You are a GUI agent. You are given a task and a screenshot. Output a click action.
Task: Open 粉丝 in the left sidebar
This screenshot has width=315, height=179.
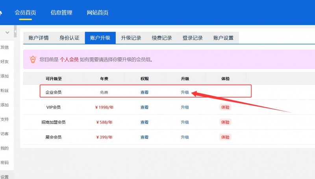pos(4,90)
